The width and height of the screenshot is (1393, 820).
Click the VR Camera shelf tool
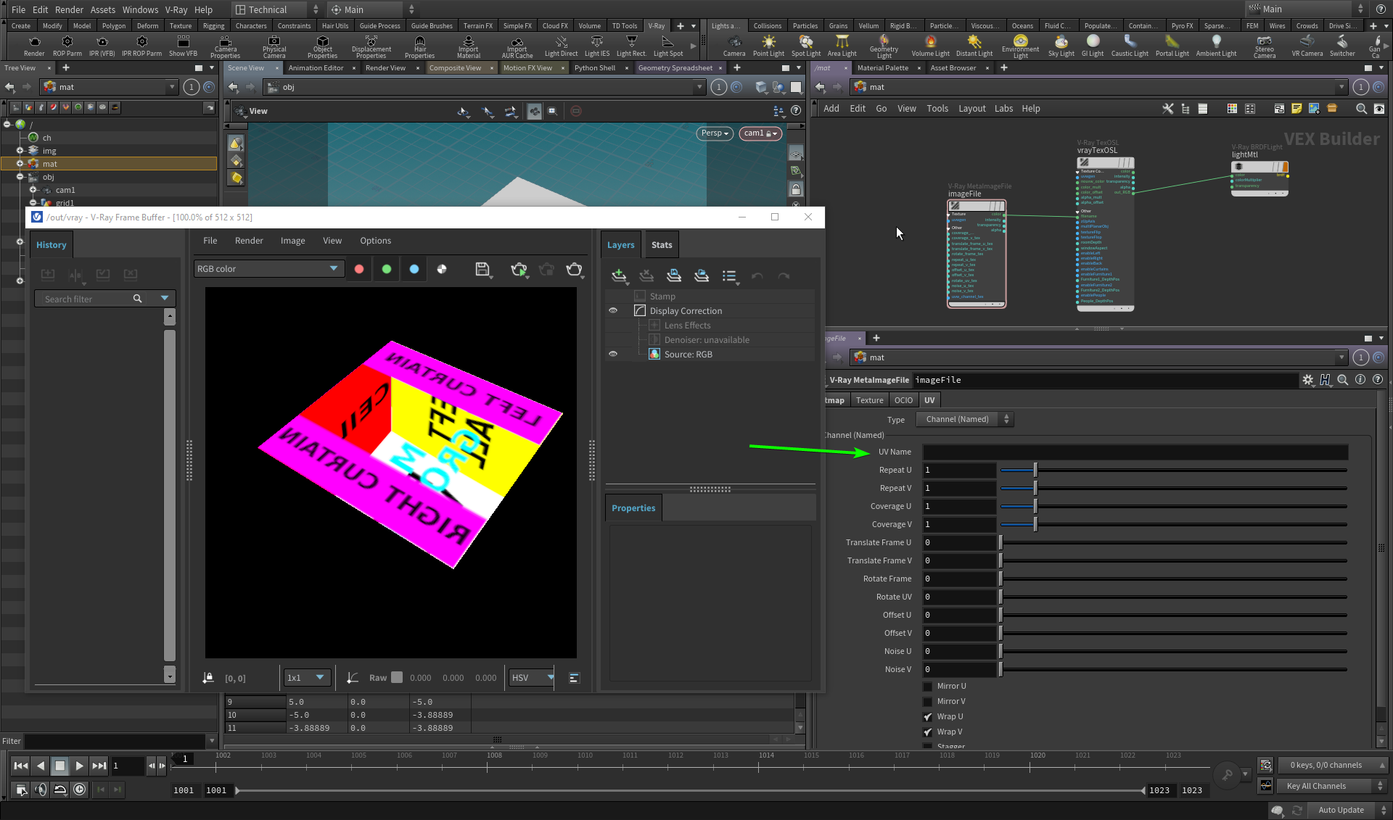(1307, 46)
